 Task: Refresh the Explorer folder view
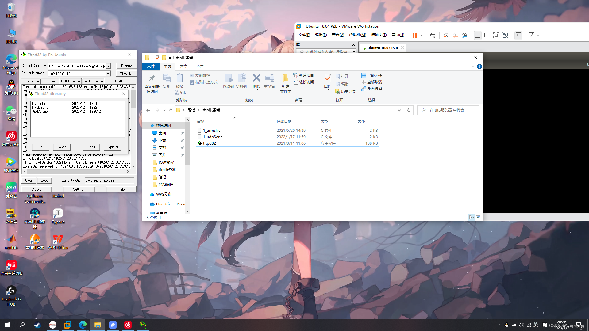click(x=409, y=110)
